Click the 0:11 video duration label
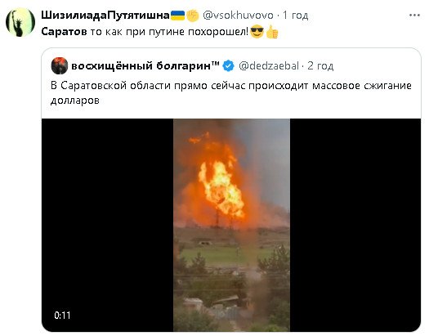 62,316
